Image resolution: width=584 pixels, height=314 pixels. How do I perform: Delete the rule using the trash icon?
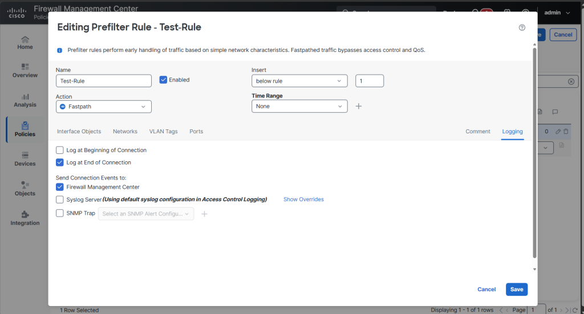pyautogui.click(x=566, y=131)
